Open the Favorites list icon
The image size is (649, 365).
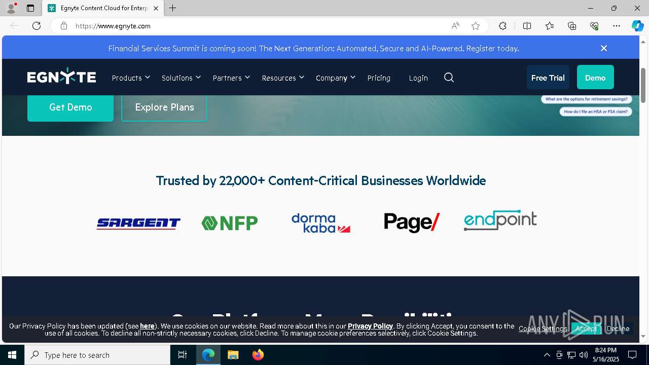tap(550, 26)
